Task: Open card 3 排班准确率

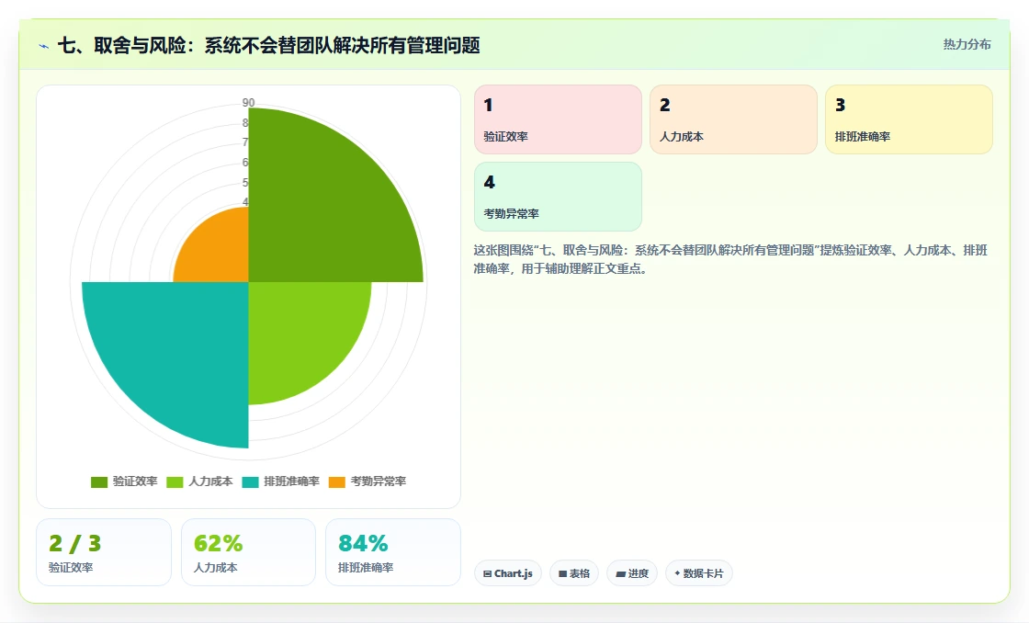Action: pos(909,119)
